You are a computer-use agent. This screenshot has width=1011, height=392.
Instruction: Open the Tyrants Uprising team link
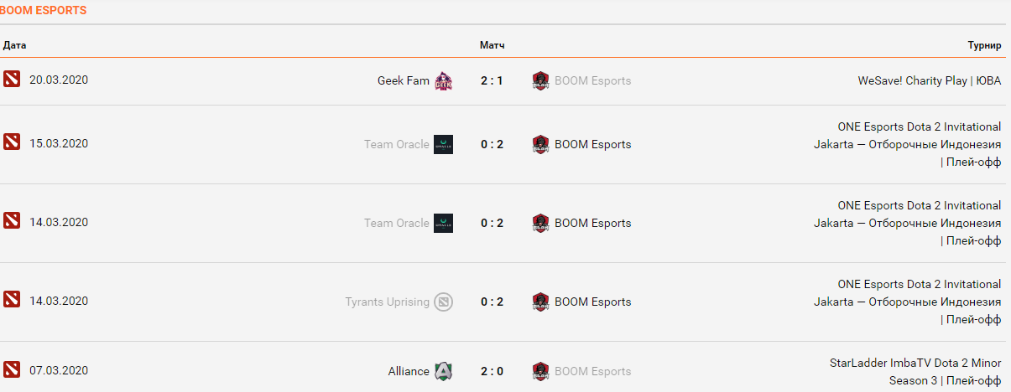click(387, 302)
